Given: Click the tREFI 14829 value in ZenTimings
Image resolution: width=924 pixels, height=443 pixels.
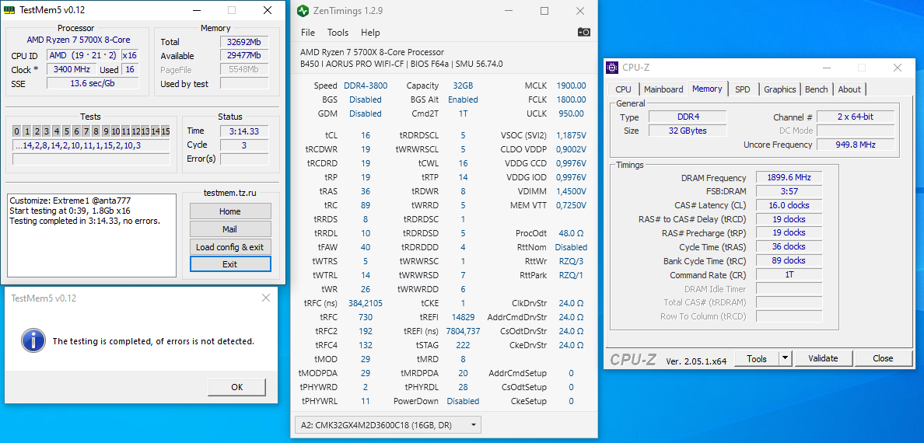Looking at the screenshot, I should point(464,317).
